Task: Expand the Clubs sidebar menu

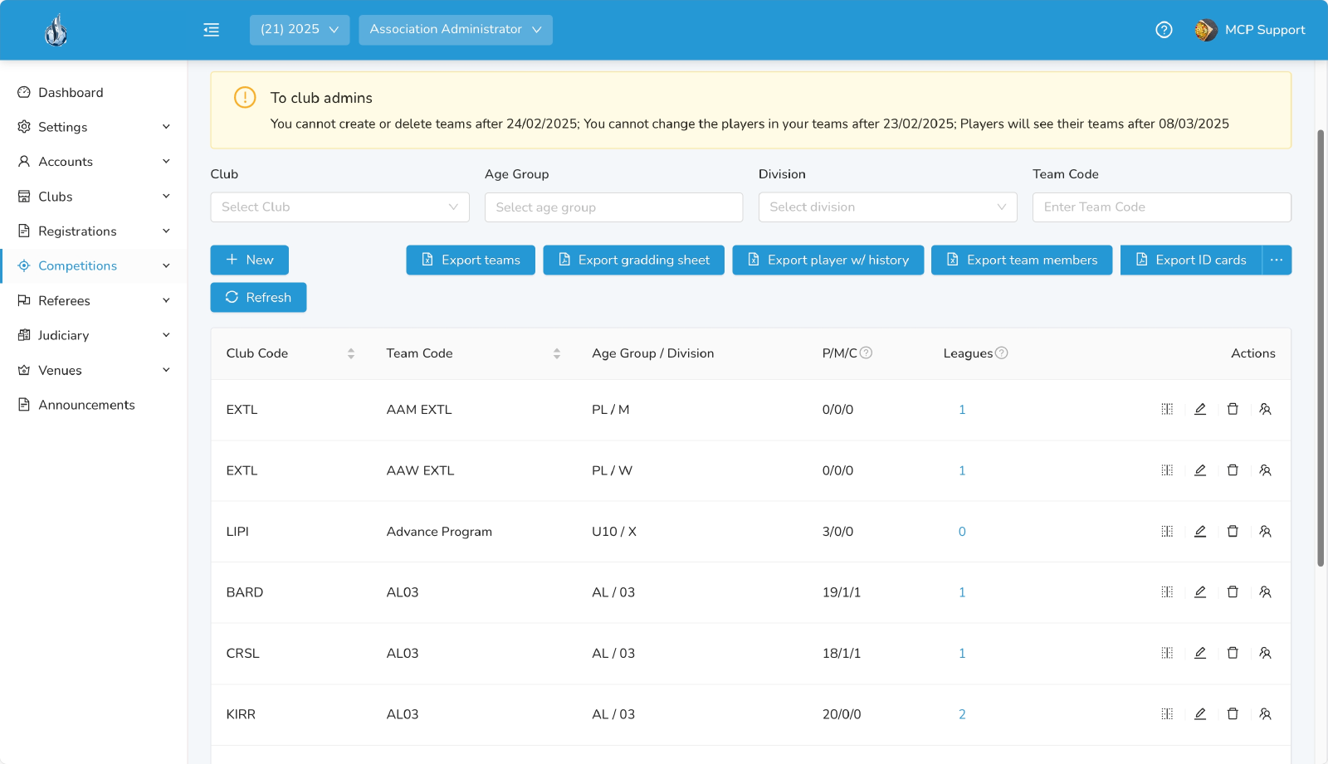Action: coord(94,197)
